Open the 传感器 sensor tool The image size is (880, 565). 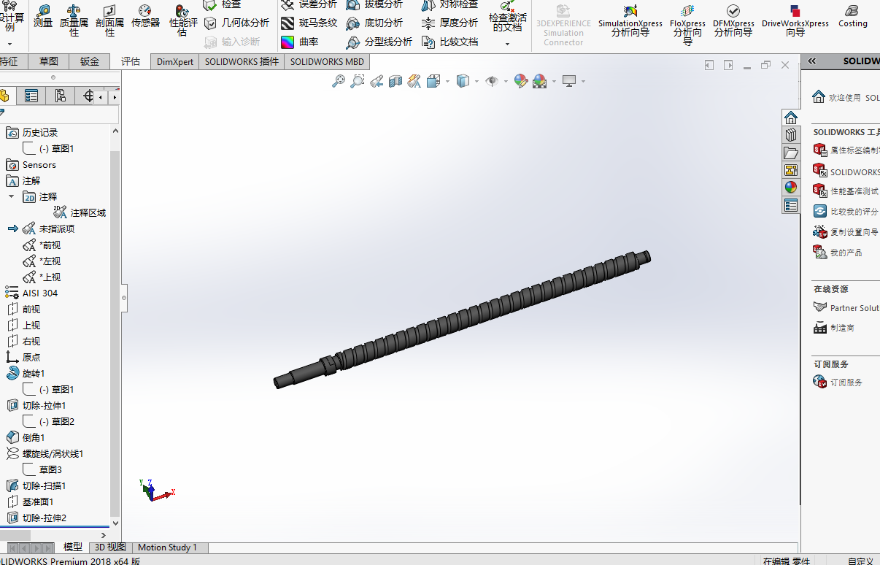145,16
